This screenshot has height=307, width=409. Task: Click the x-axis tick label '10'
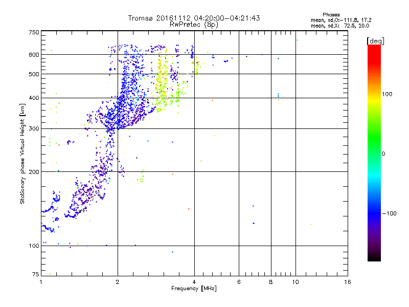pyautogui.click(x=296, y=282)
